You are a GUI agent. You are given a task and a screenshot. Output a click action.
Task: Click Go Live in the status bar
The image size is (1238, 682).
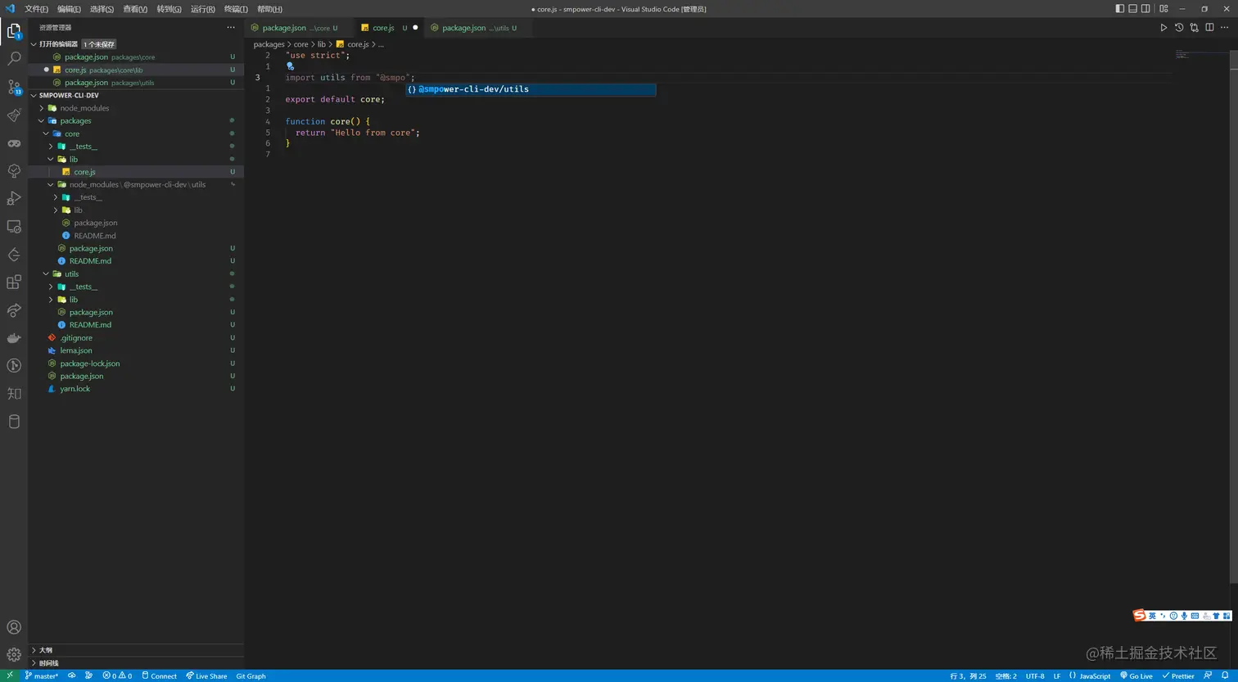(1137, 676)
